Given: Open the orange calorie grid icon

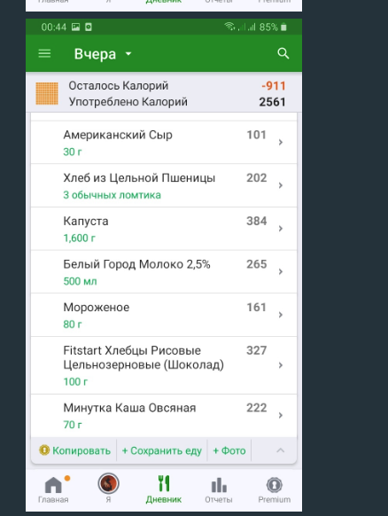Looking at the screenshot, I should click(47, 93).
